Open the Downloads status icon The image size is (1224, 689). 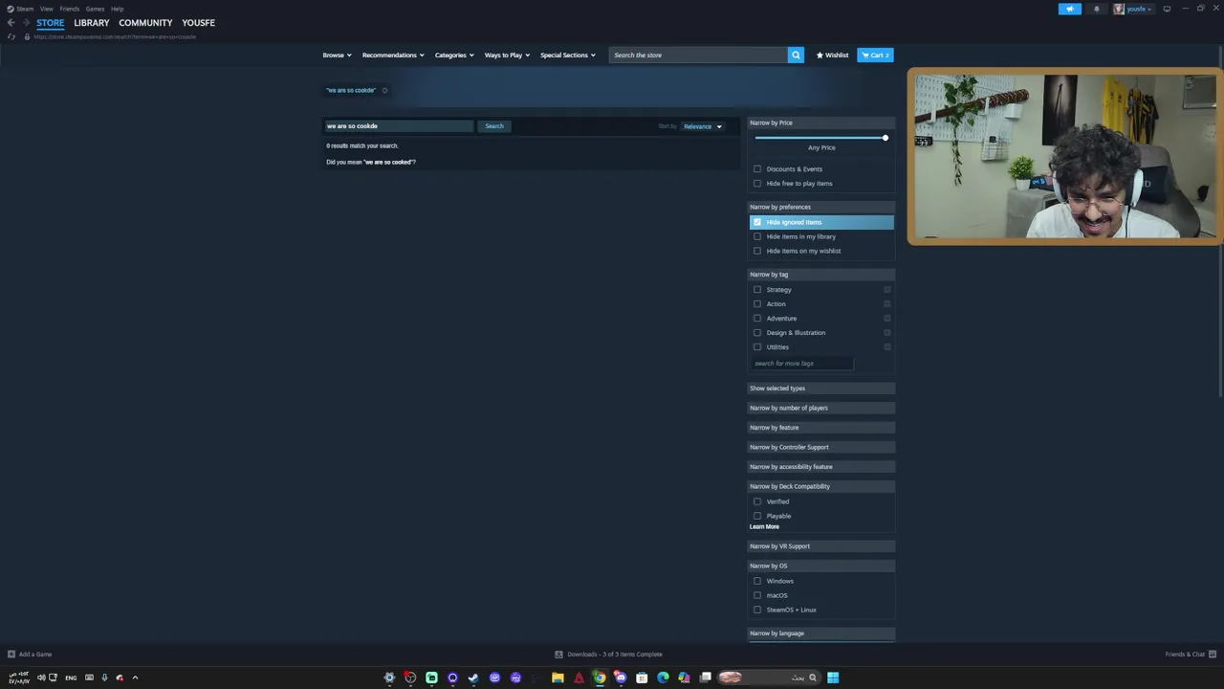[558, 655]
